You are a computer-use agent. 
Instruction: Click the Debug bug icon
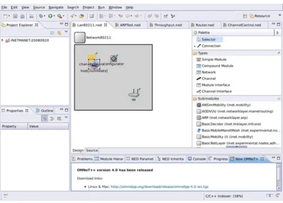41,16
